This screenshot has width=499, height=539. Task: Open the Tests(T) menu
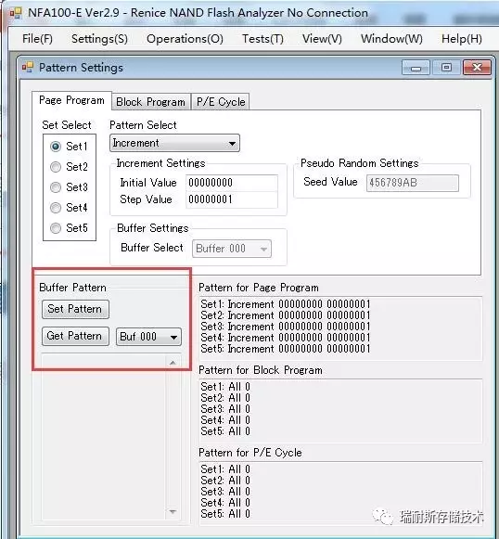[x=262, y=39]
